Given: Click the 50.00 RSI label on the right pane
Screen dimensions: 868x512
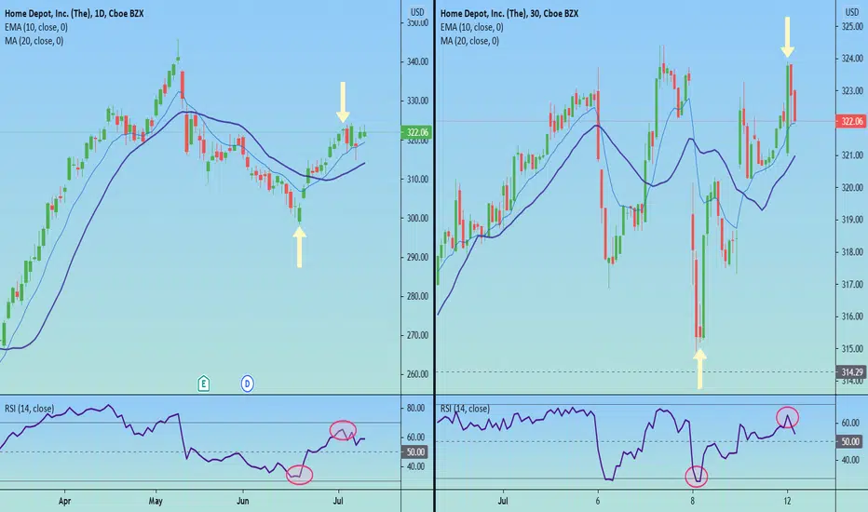Looking at the screenshot, I should pos(851,441).
